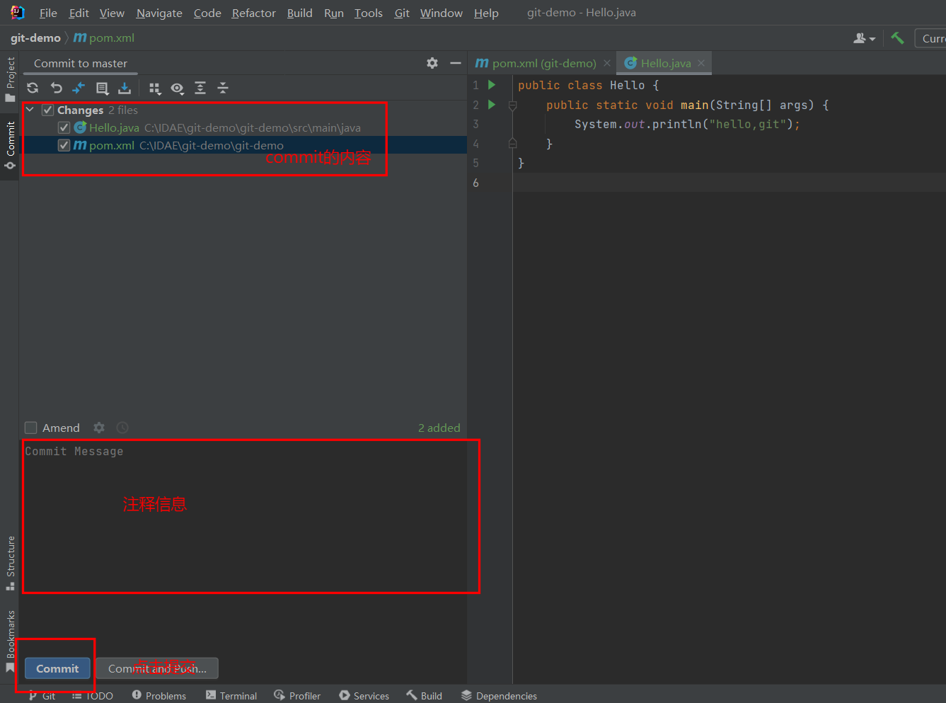This screenshot has width=946, height=703.
Task: Uncheck the pom.xml checkbox
Action: 64,145
